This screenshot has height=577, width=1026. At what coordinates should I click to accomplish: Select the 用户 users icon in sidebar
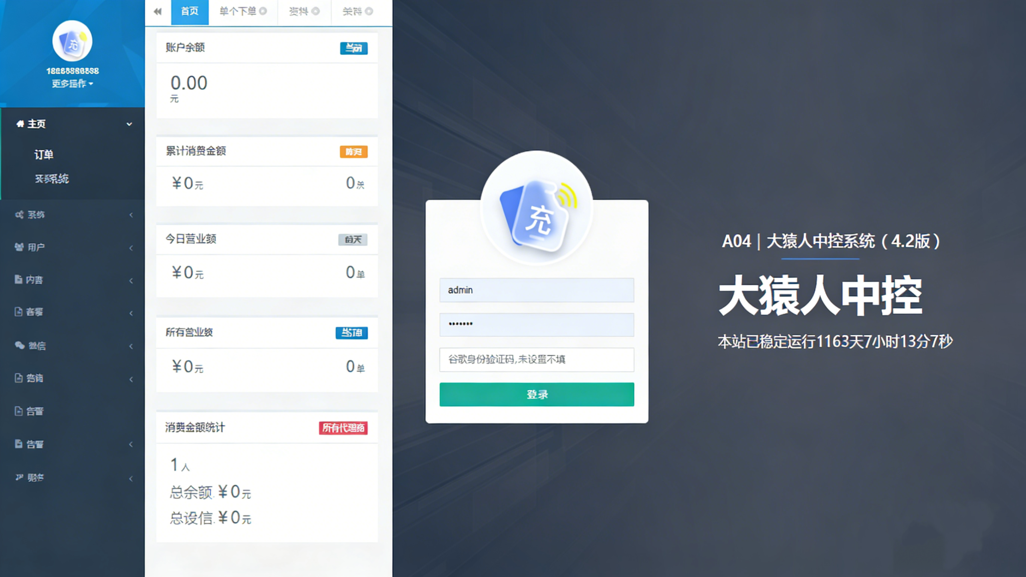(20, 247)
